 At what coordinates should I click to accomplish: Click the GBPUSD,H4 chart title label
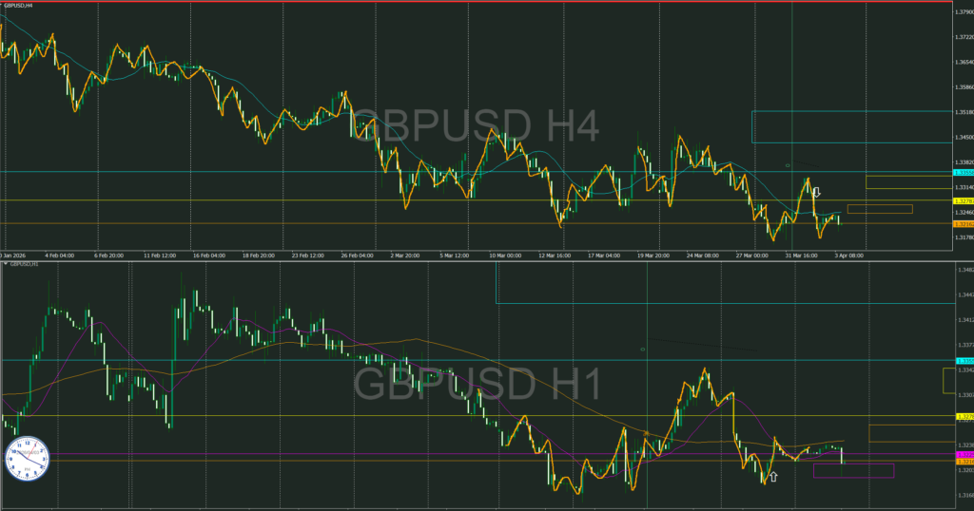19,6
